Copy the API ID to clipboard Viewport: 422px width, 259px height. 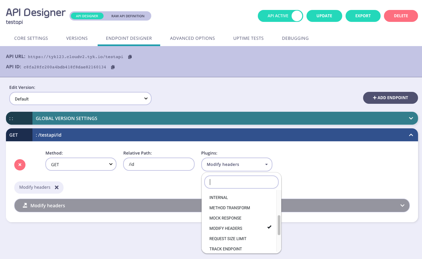(x=113, y=67)
